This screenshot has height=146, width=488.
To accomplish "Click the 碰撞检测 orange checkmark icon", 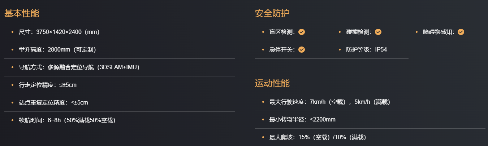I will 378,32.
